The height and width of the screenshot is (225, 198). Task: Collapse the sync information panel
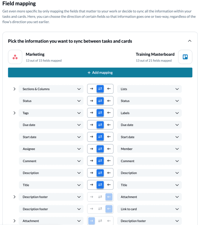[190, 41]
